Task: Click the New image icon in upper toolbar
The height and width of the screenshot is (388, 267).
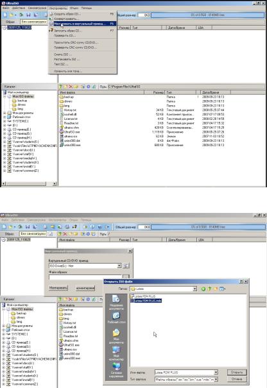Action: (x=4, y=15)
